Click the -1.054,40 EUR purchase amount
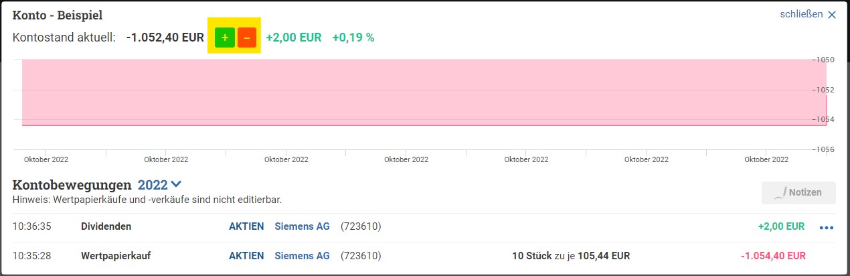Screen dimensions: 850x276 [773, 256]
